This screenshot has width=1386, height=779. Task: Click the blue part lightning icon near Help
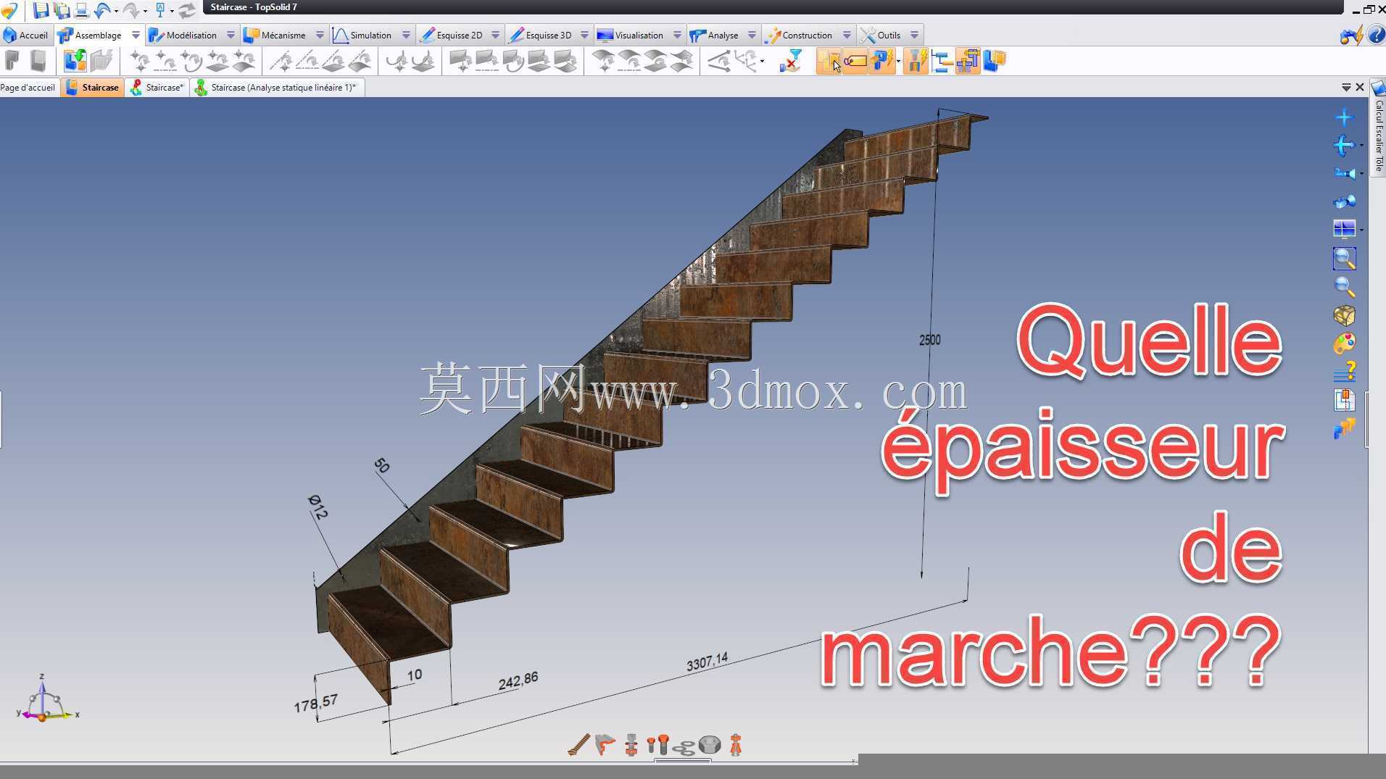(1351, 35)
